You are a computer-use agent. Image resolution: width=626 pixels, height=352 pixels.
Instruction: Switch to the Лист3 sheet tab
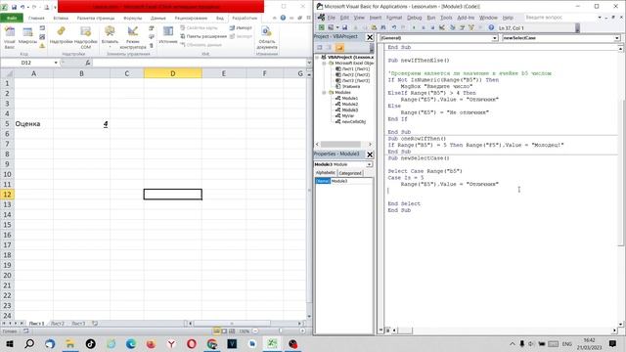pyautogui.click(x=78, y=324)
